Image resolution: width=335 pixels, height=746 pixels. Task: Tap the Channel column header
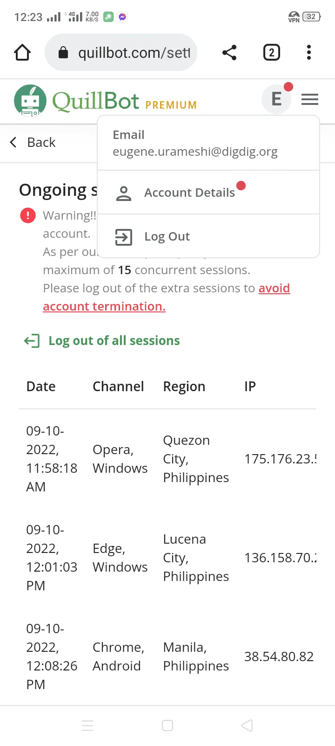coord(118,387)
